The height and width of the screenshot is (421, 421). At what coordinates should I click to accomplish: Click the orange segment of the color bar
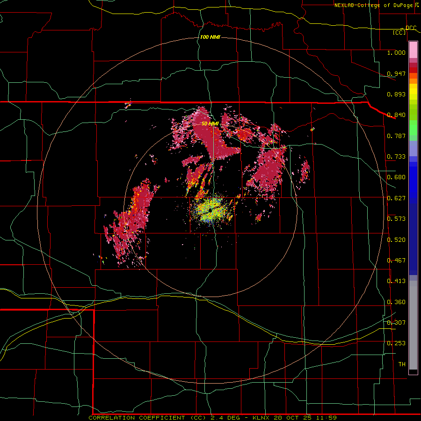click(x=413, y=81)
